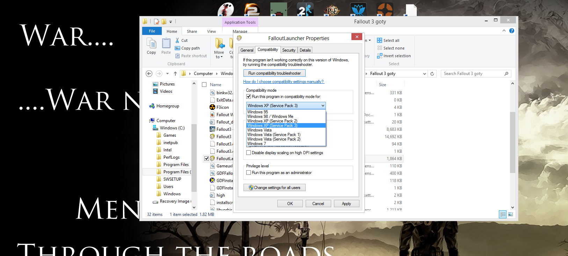
Task: Switch to the View ribbon tab
Action: (211, 31)
